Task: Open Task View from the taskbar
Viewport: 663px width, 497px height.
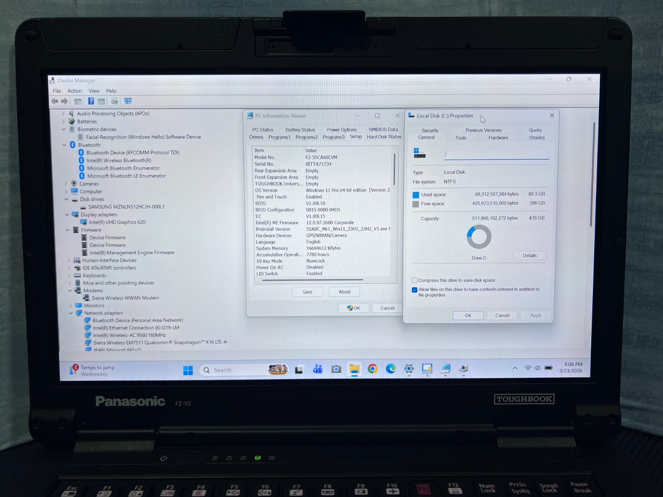Action: (x=299, y=370)
